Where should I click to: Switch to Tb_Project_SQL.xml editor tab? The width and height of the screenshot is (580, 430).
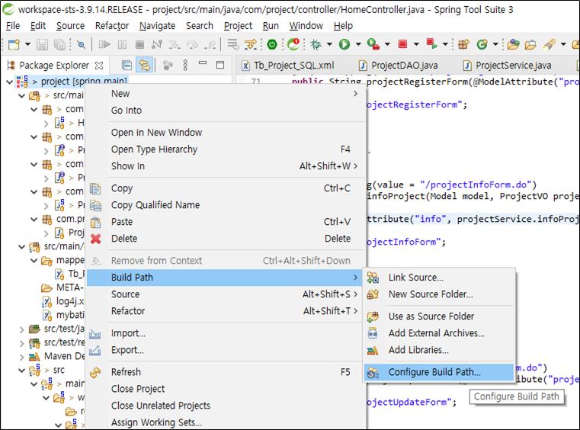pos(288,66)
